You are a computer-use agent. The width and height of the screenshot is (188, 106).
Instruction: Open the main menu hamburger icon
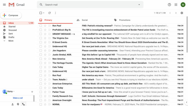4,5
